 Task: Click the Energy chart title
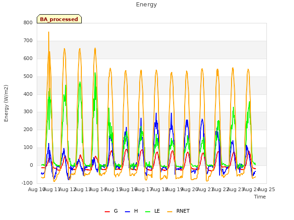(147, 5)
